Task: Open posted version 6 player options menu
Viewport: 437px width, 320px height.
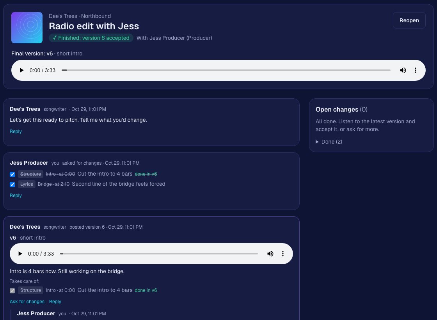Action: click(282, 254)
